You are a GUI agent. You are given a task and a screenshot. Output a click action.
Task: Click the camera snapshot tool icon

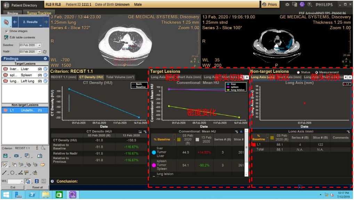[x=17, y=156]
